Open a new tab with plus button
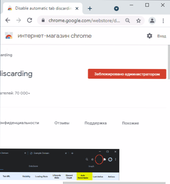This screenshot has width=170, height=184. click(90, 9)
